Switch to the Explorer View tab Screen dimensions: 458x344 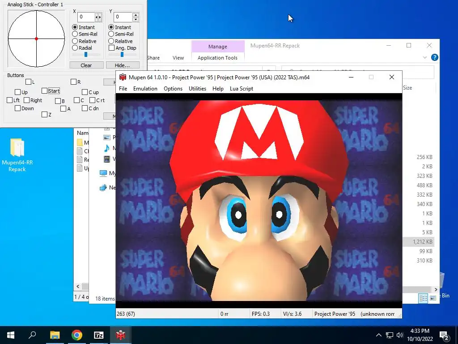(178, 58)
